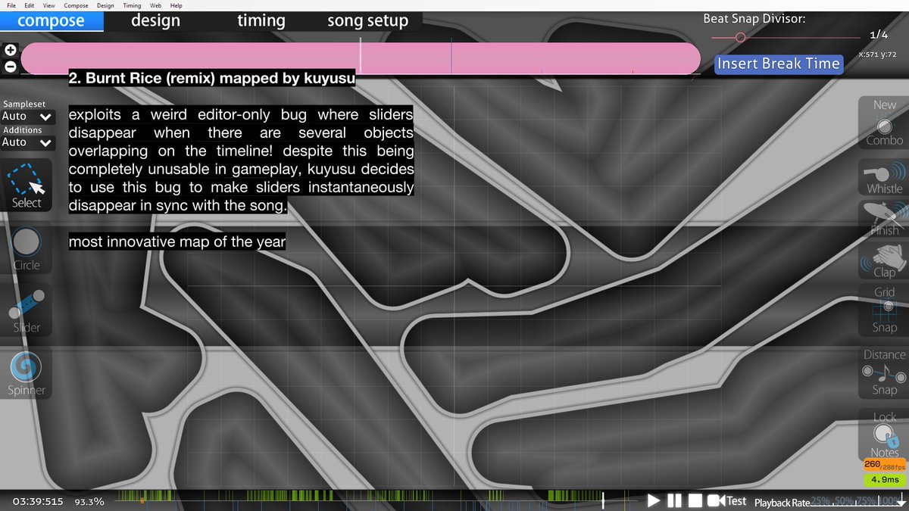This screenshot has height=511, width=909.
Task: Click the Insert Break Time button
Action: (779, 64)
